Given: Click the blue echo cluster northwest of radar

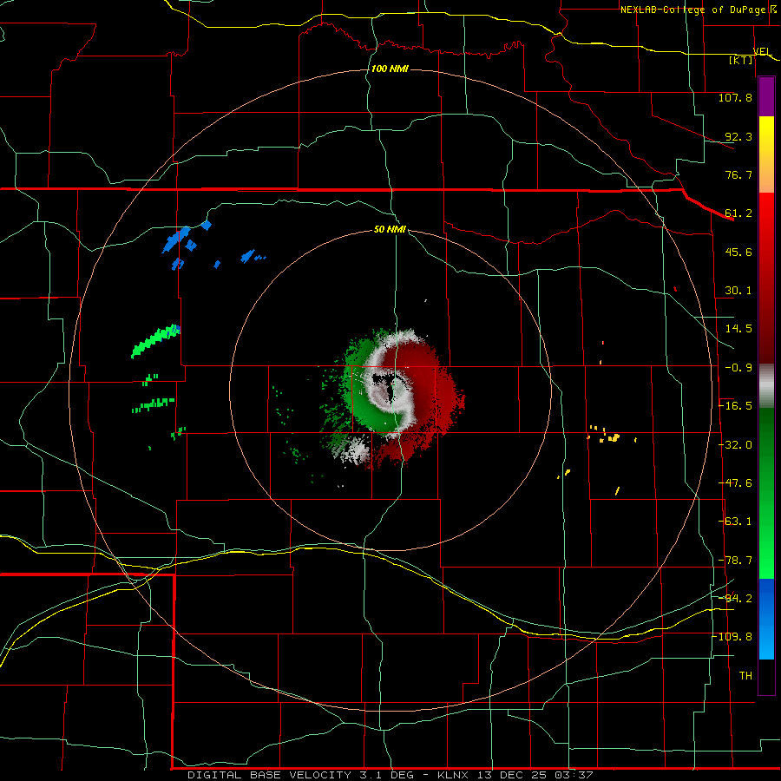Looking at the screenshot, I should click(177, 240).
